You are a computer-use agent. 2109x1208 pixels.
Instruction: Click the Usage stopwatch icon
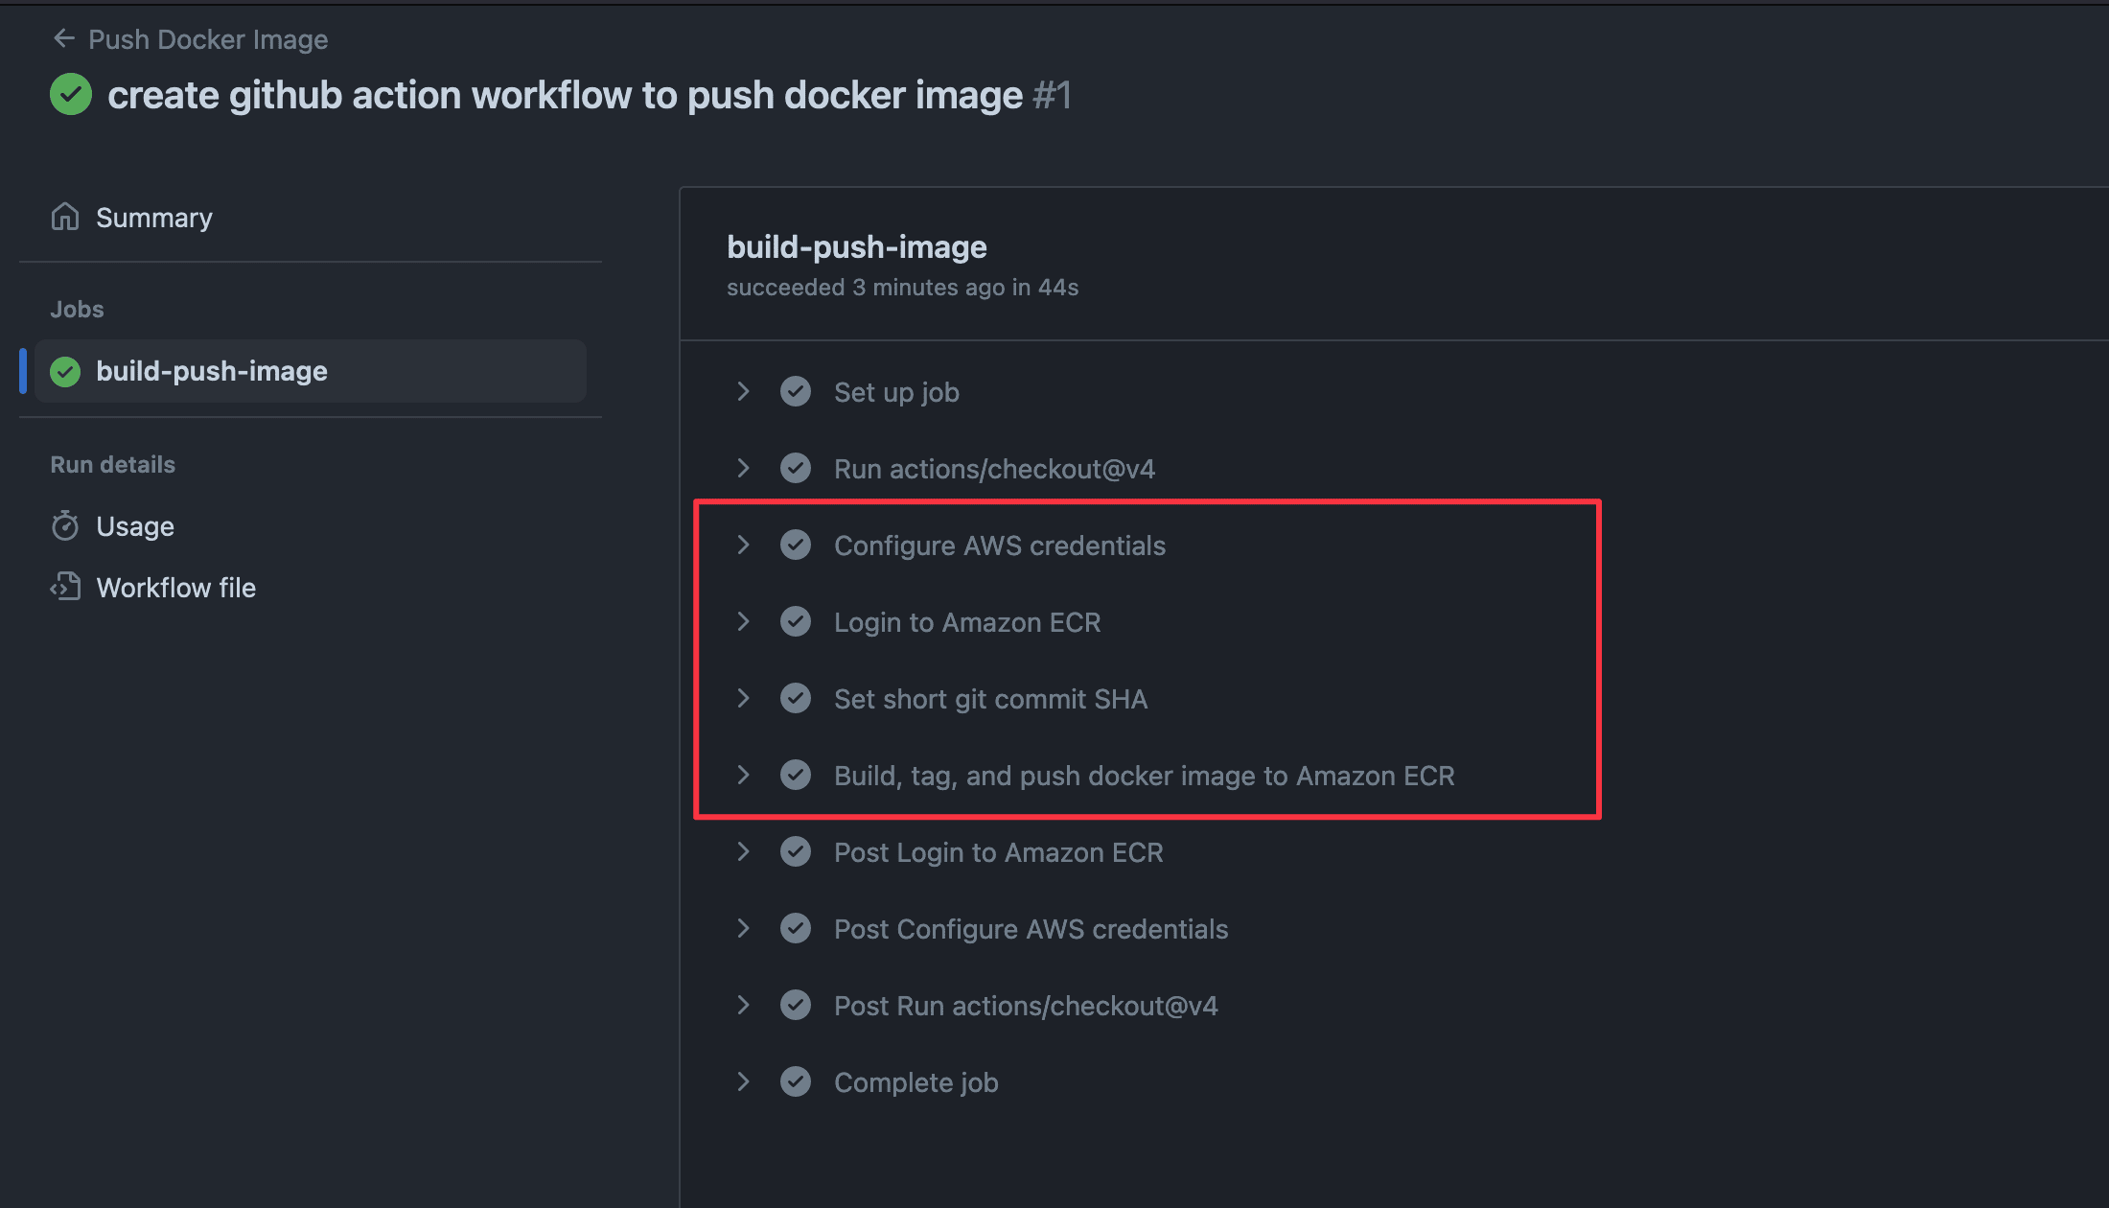65,525
